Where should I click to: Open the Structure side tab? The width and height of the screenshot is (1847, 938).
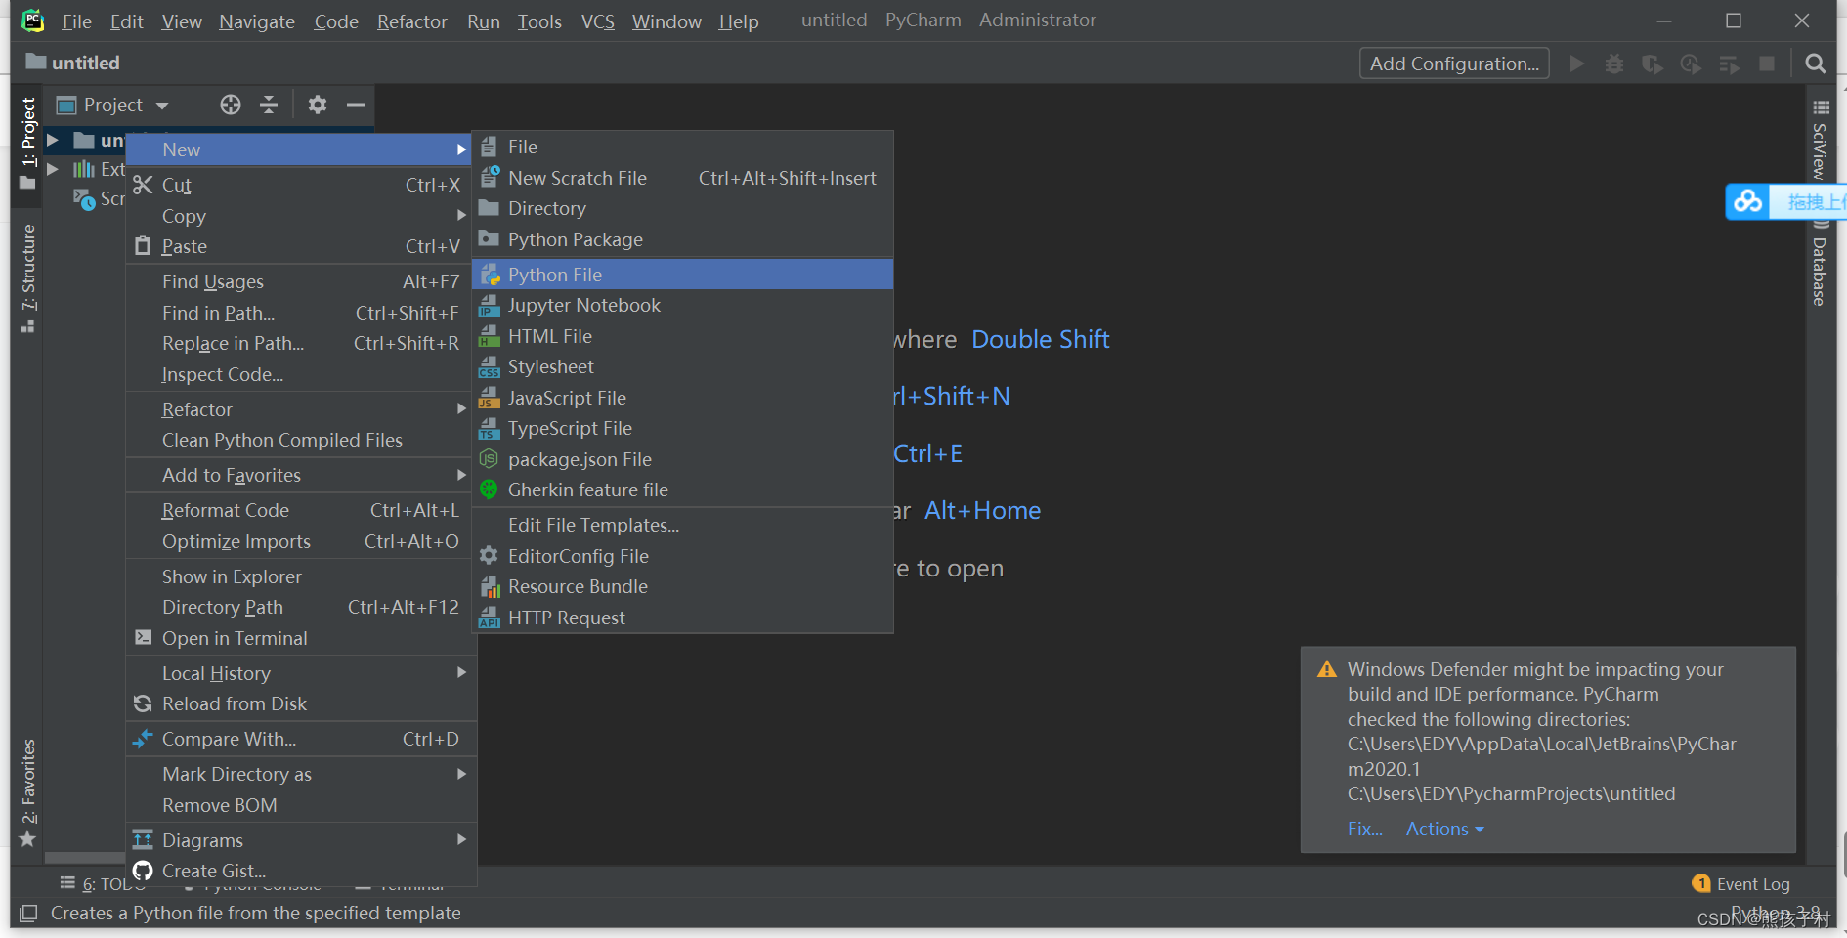pos(28,278)
